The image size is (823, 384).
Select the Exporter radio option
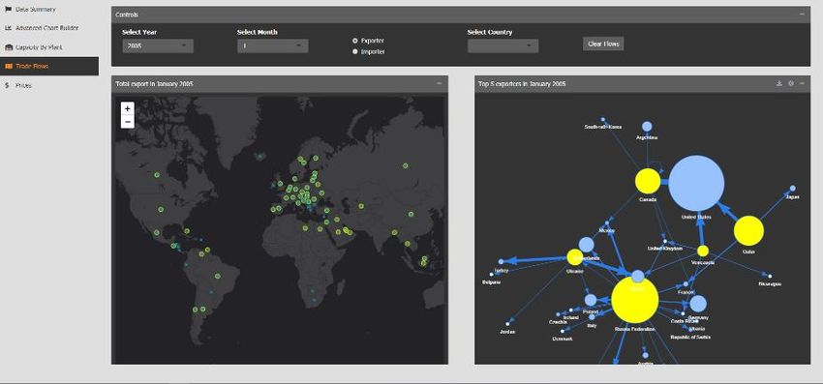tap(355, 41)
